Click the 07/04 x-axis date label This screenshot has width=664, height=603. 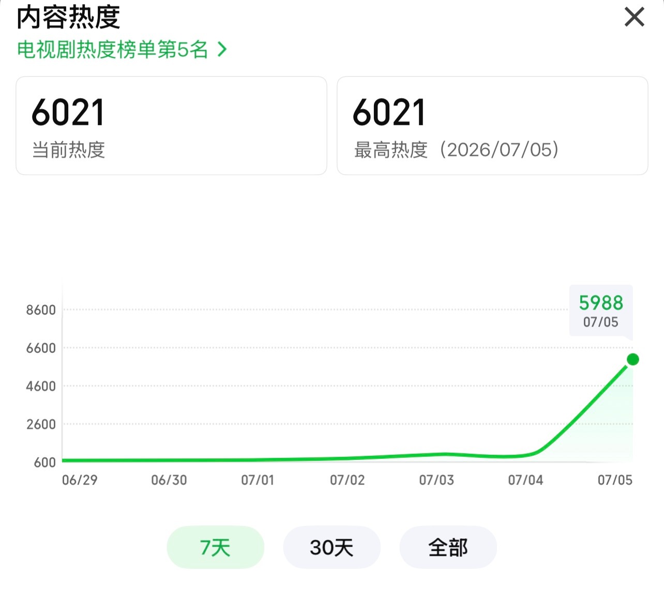point(525,480)
